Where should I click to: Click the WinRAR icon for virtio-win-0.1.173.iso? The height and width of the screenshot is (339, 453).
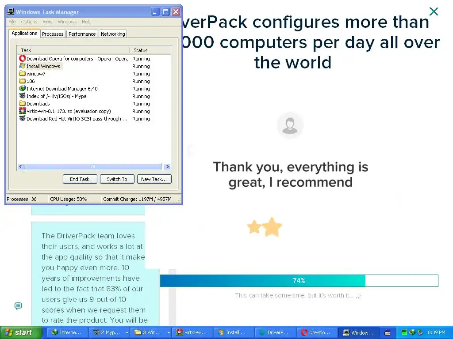[22, 111]
